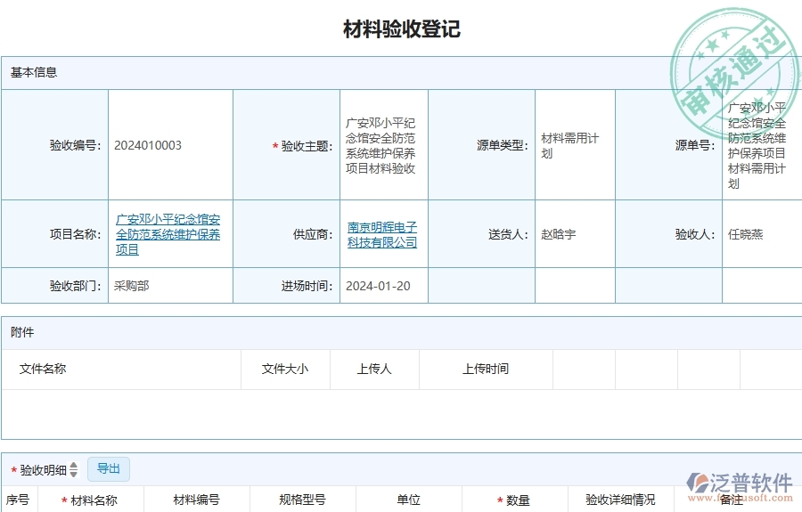Click the 验收编号 field showing 2024010003

[148, 145]
